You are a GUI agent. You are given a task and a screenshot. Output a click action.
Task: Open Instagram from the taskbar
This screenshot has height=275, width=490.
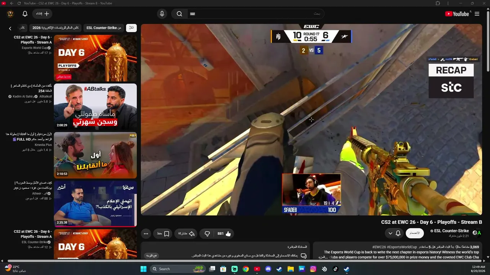click(313, 269)
